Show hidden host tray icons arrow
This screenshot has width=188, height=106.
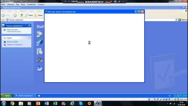coord(167,103)
